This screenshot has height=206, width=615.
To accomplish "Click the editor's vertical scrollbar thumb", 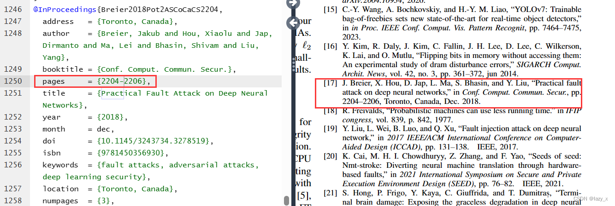I will click(287, 201).
